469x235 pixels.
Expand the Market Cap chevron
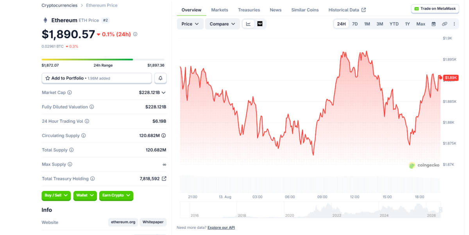click(164, 92)
